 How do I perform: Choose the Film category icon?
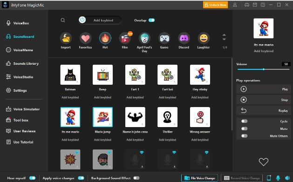click(x=125, y=38)
